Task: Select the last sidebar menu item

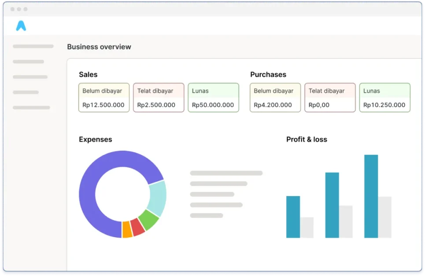Action: (31, 108)
